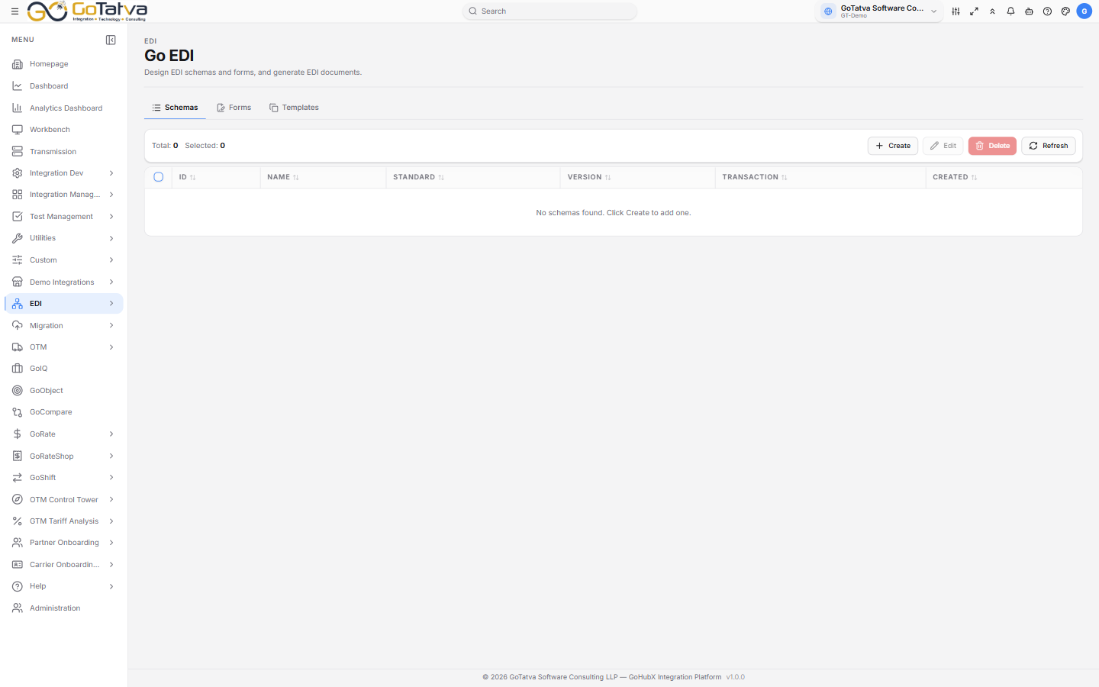Click the Utilities wrench icon
Screen dimensions: 1099x687
point(18,238)
